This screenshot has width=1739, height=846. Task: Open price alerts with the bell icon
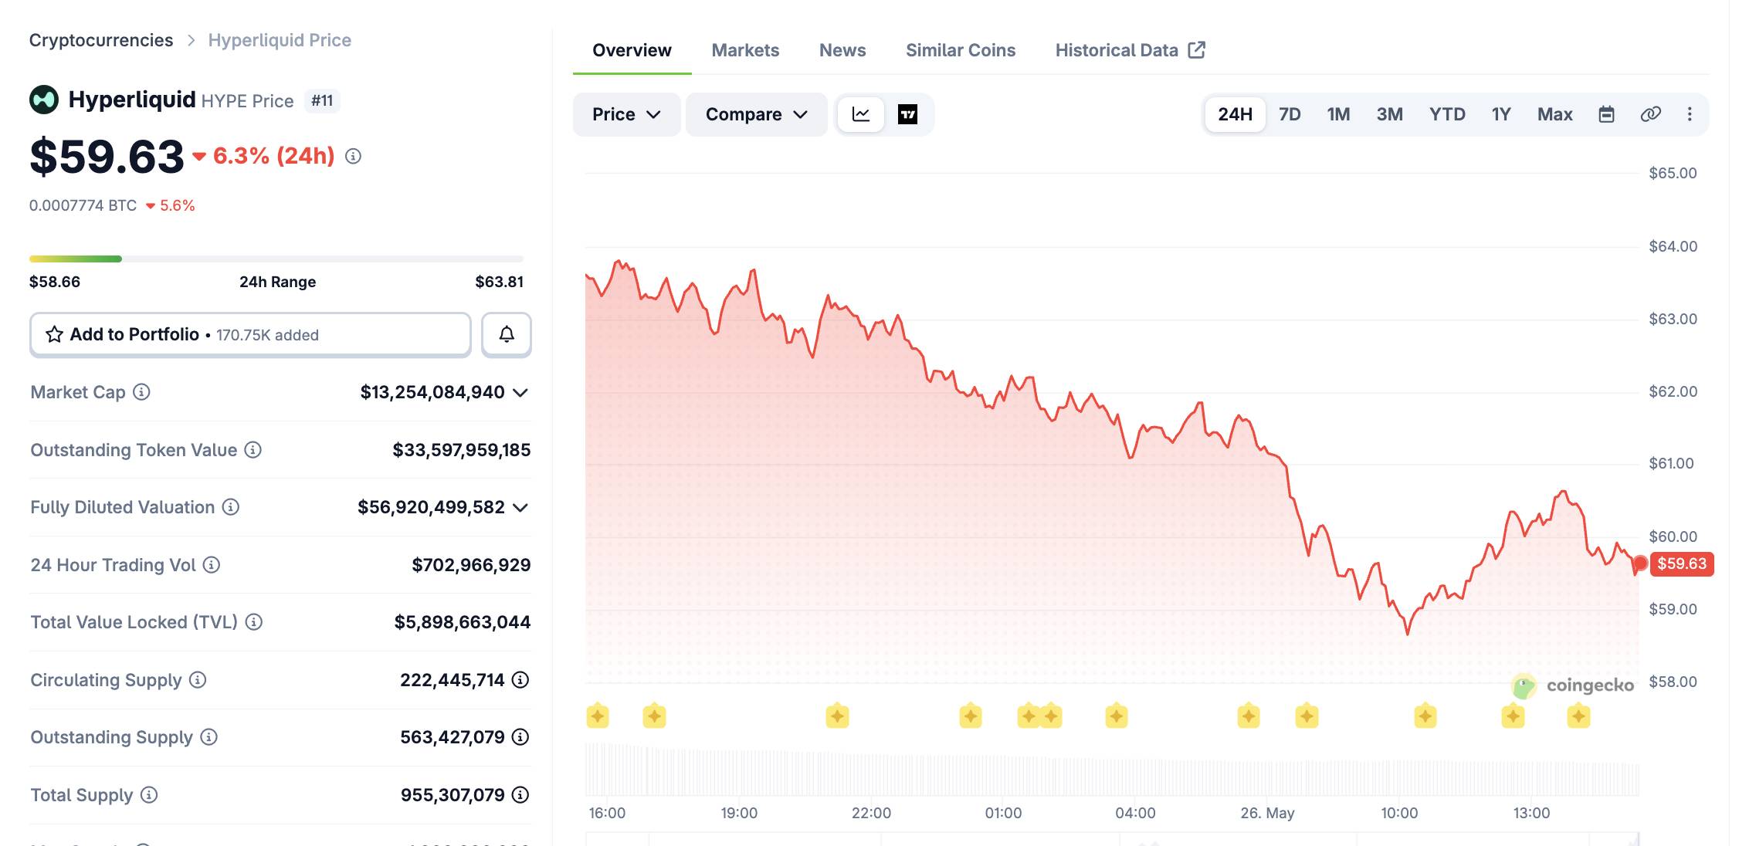pyautogui.click(x=507, y=334)
